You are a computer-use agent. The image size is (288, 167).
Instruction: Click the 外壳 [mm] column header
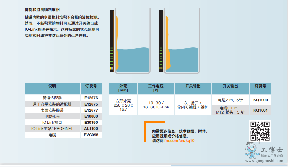point(123,88)
